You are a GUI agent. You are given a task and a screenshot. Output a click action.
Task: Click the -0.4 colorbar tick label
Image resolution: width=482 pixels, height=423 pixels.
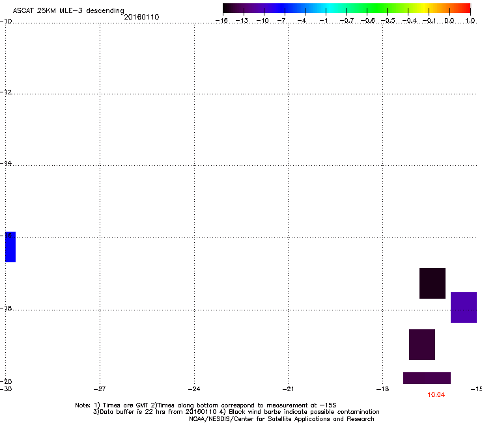coord(410,21)
